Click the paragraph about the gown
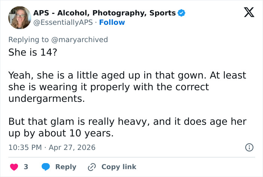 [x=127, y=87]
